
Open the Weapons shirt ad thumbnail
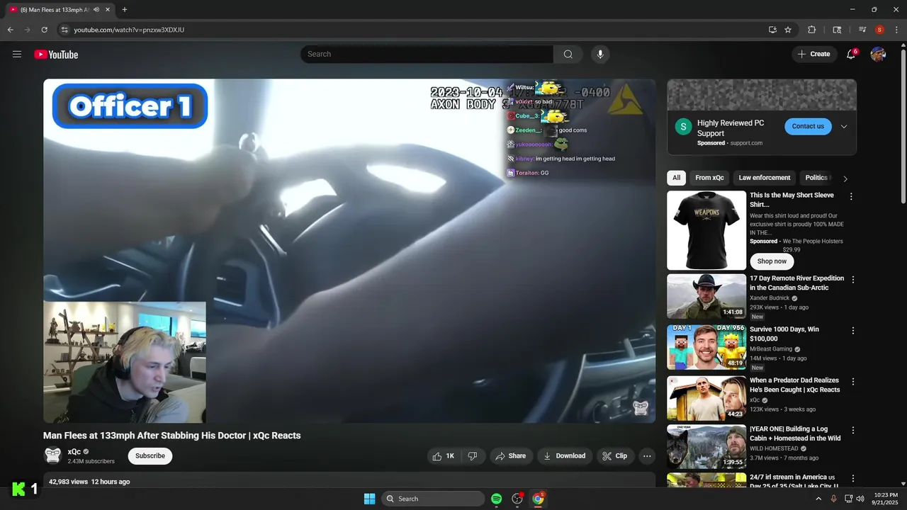706,230
